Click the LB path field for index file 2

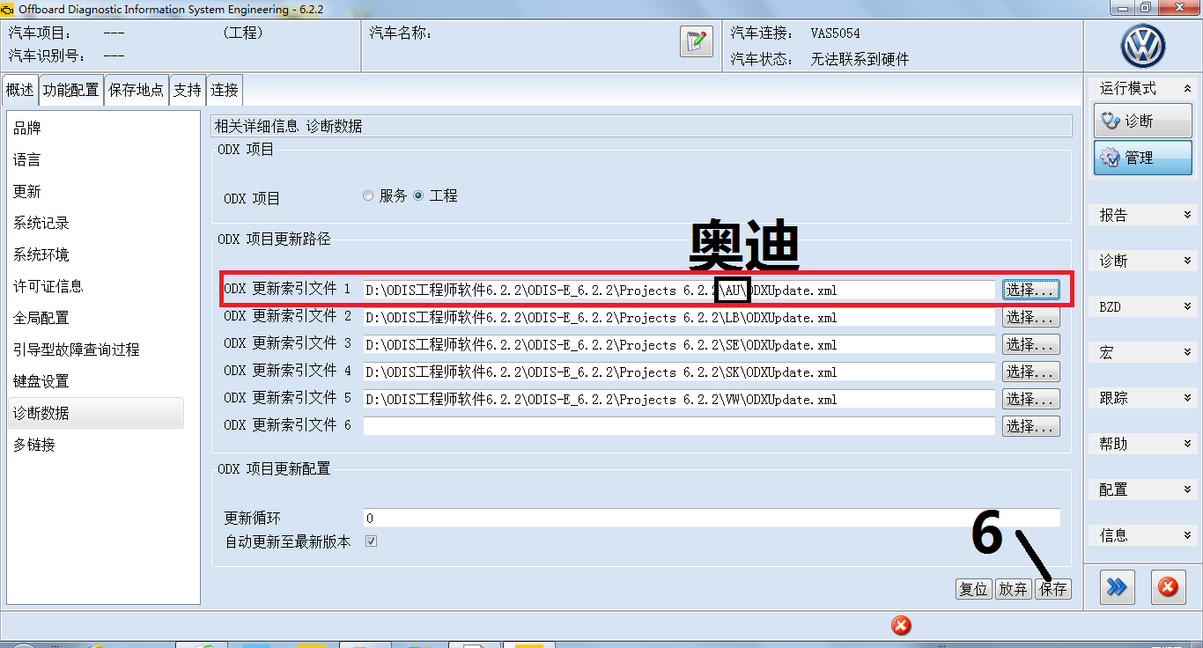679,318
